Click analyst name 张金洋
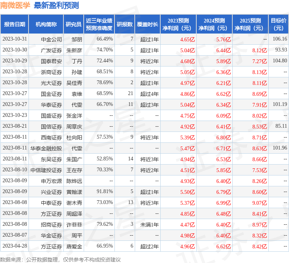The image size is (289, 263). (74, 116)
